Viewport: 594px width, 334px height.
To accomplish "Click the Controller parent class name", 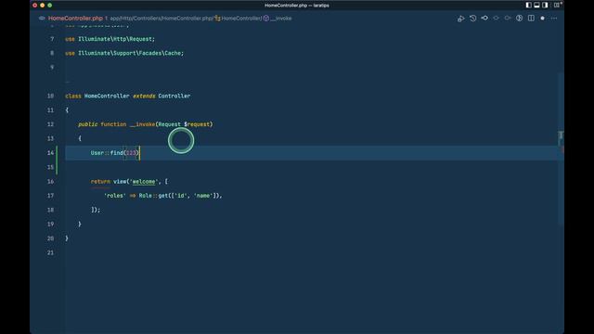I will [x=174, y=96].
